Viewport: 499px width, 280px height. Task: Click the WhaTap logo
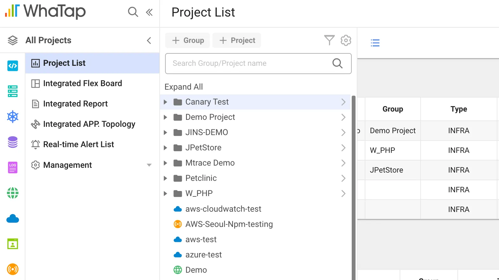coord(45,11)
